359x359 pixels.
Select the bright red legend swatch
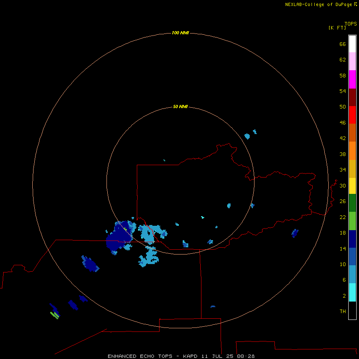tap(352, 115)
